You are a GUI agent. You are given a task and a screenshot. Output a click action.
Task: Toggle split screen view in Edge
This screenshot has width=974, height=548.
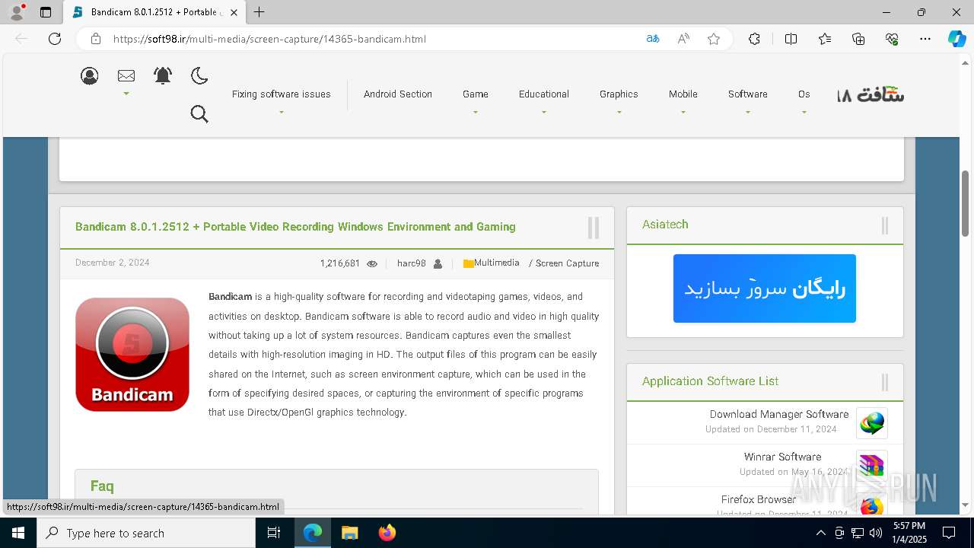pos(791,39)
